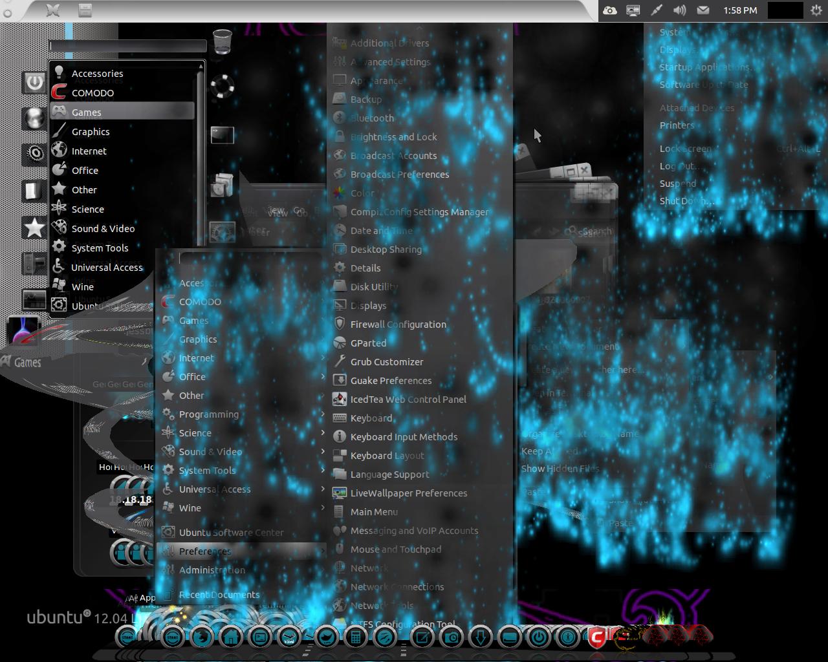Expand the arrow beside System Tools in lower menu
The width and height of the screenshot is (828, 662).
(323, 470)
